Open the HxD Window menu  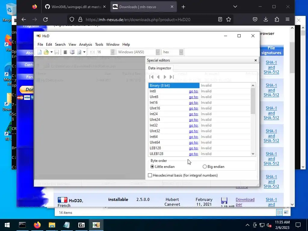[x=113, y=45]
